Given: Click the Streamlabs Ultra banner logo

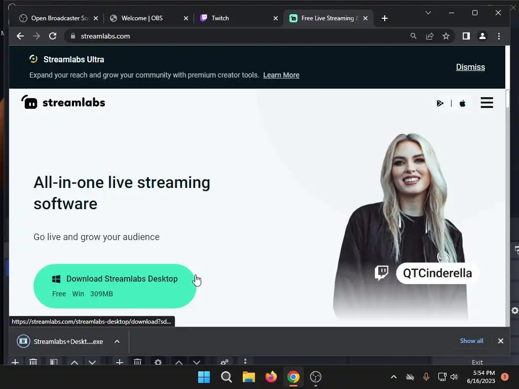Looking at the screenshot, I should [x=33, y=59].
